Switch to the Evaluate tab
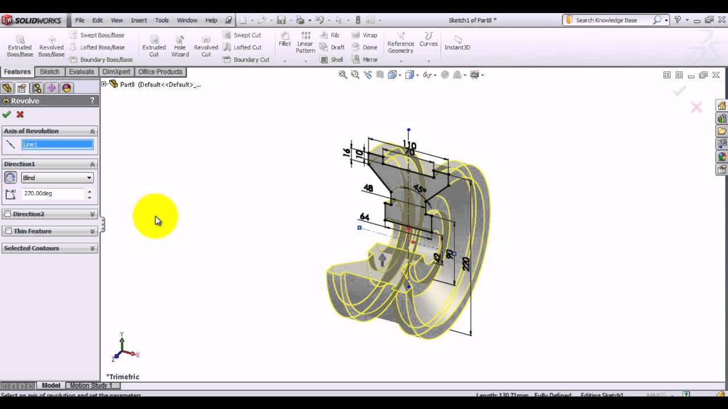Image resolution: width=728 pixels, height=409 pixels. (x=81, y=72)
